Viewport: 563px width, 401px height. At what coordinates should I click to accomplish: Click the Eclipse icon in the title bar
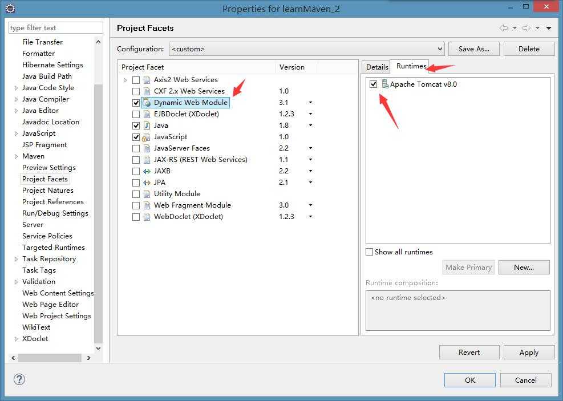tap(10, 8)
